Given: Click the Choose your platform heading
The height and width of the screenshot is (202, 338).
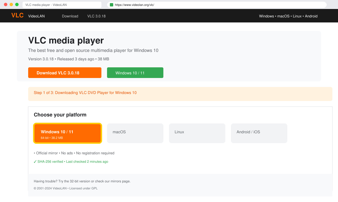Looking at the screenshot, I should coord(60,115).
